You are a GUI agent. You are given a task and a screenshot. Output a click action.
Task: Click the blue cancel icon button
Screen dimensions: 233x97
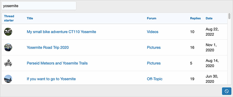pyautogui.click(x=226, y=91)
